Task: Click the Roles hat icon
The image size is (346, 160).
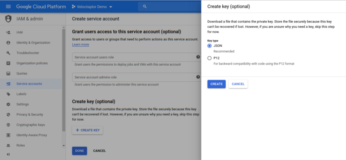Action: (x=8, y=145)
